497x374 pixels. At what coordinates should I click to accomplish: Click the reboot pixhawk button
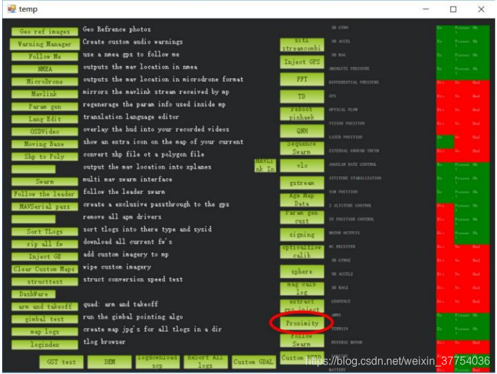[302, 114]
